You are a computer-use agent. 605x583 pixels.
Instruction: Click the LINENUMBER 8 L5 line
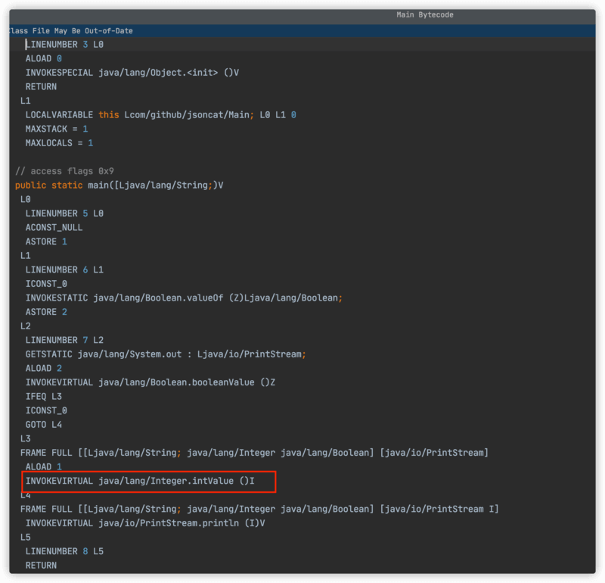[64, 551]
